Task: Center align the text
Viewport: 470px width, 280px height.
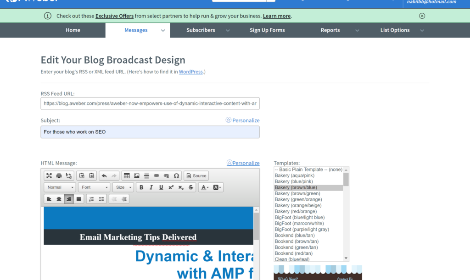Action: pyautogui.click(x=59, y=199)
